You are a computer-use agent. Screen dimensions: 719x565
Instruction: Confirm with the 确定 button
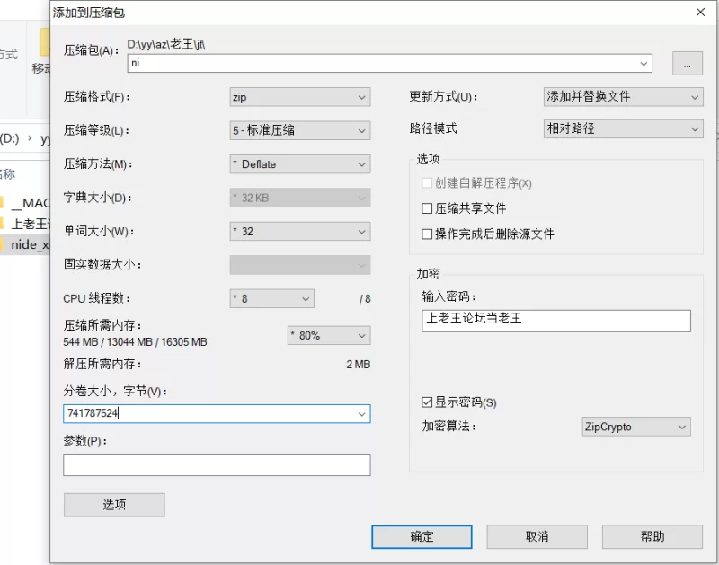click(x=422, y=536)
